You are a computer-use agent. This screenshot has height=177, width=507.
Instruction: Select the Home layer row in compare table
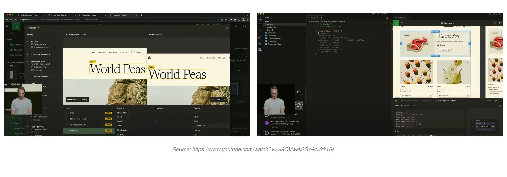pos(89,113)
